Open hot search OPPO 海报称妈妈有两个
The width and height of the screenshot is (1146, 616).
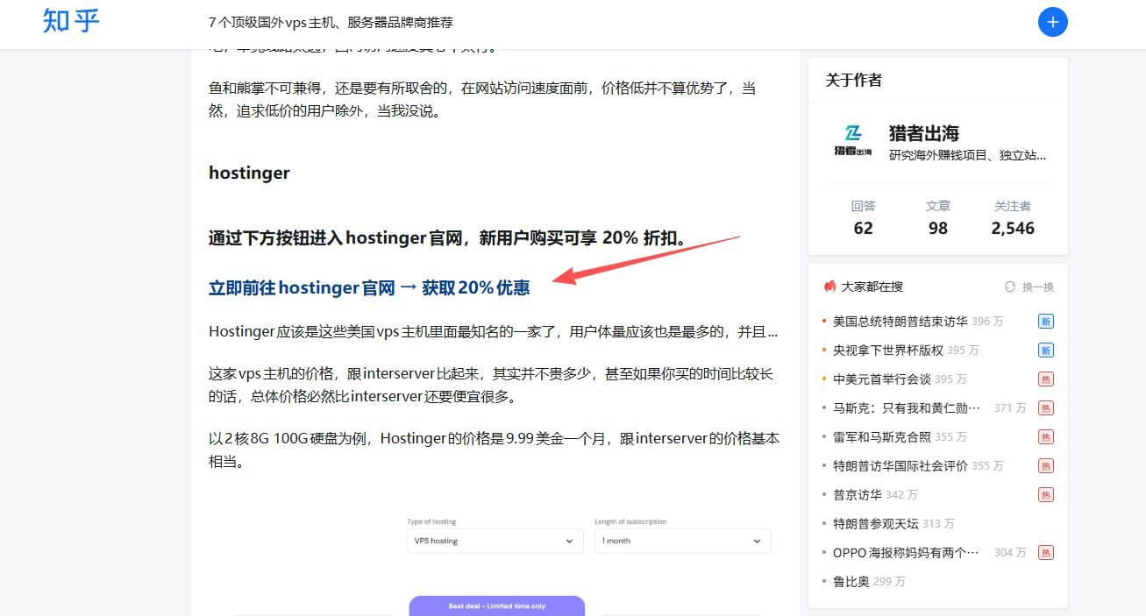tap(907, 553)
